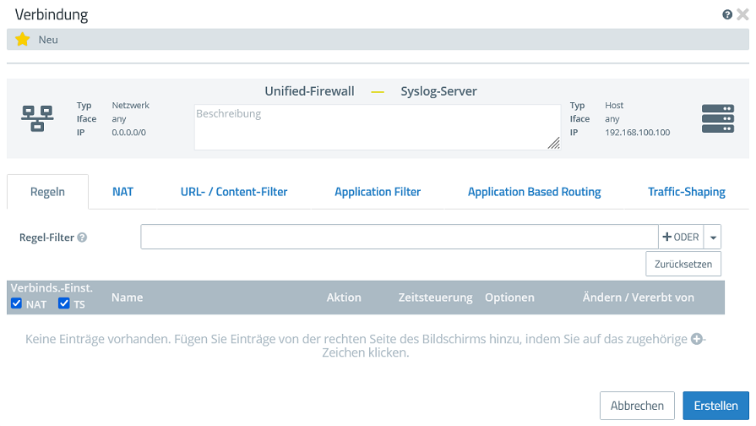Expand the Regel-Filter dropdown arrow

click(713, 238)
